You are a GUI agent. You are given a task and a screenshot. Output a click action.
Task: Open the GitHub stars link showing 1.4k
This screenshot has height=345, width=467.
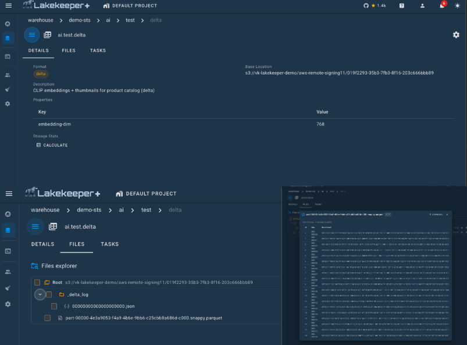coord(375,6)
